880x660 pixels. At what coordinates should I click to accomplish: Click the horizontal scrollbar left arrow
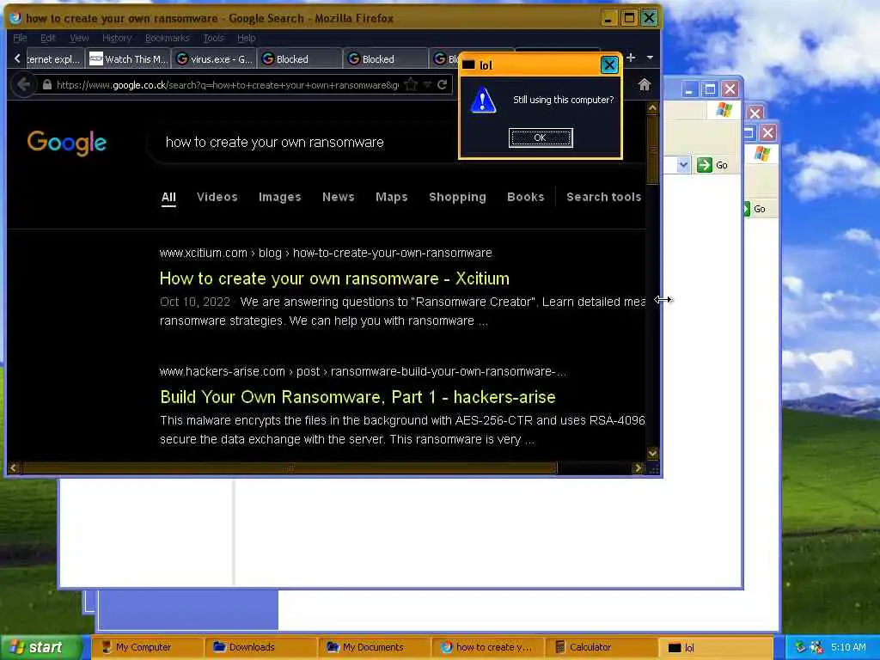[14, 468]
